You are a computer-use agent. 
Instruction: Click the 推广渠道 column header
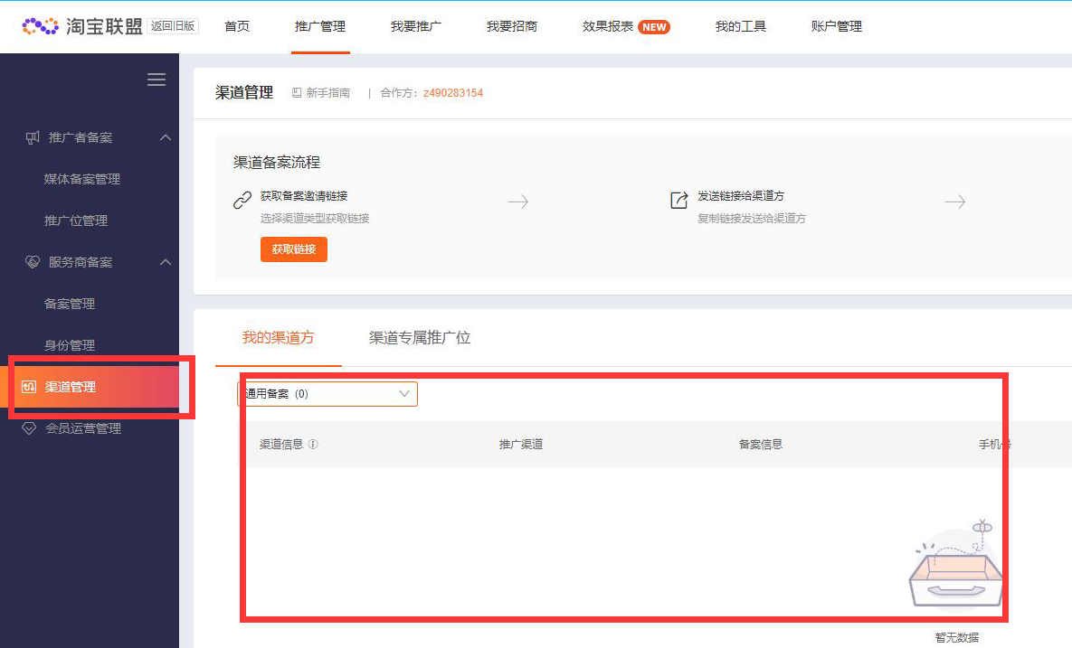point(521,445)
